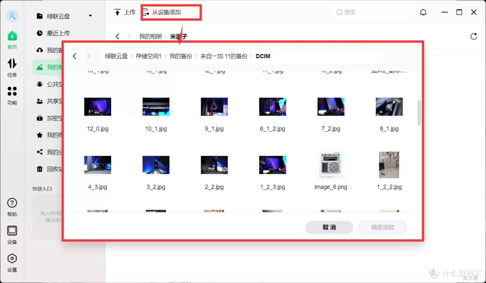Select the 8_1.jpg thumbnail
The height and width of the screenshot is (283, 486).
coord(389,107)
